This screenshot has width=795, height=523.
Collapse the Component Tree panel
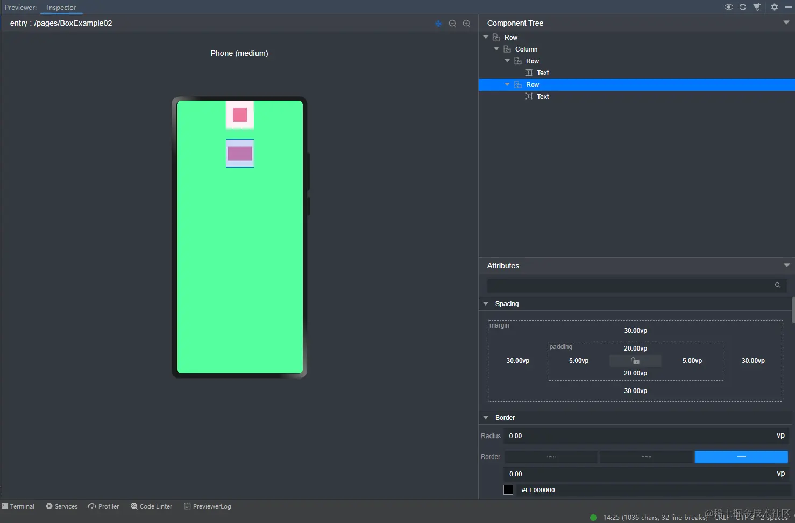(x=786, y=23)
